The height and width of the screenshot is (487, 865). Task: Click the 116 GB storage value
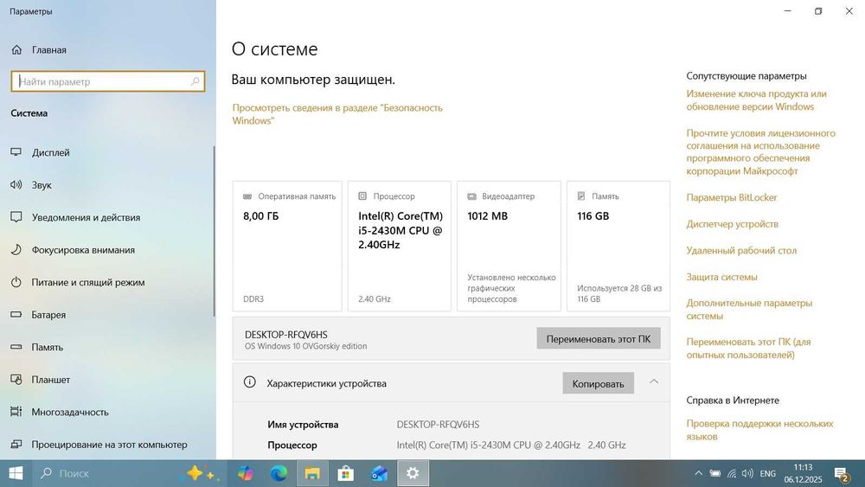pyautogui.click(x=593, y=216)
